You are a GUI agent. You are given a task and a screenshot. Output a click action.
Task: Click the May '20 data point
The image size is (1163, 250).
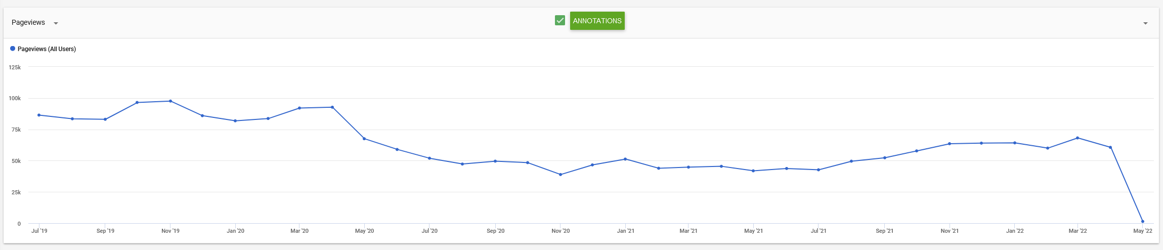click(364, 139)
